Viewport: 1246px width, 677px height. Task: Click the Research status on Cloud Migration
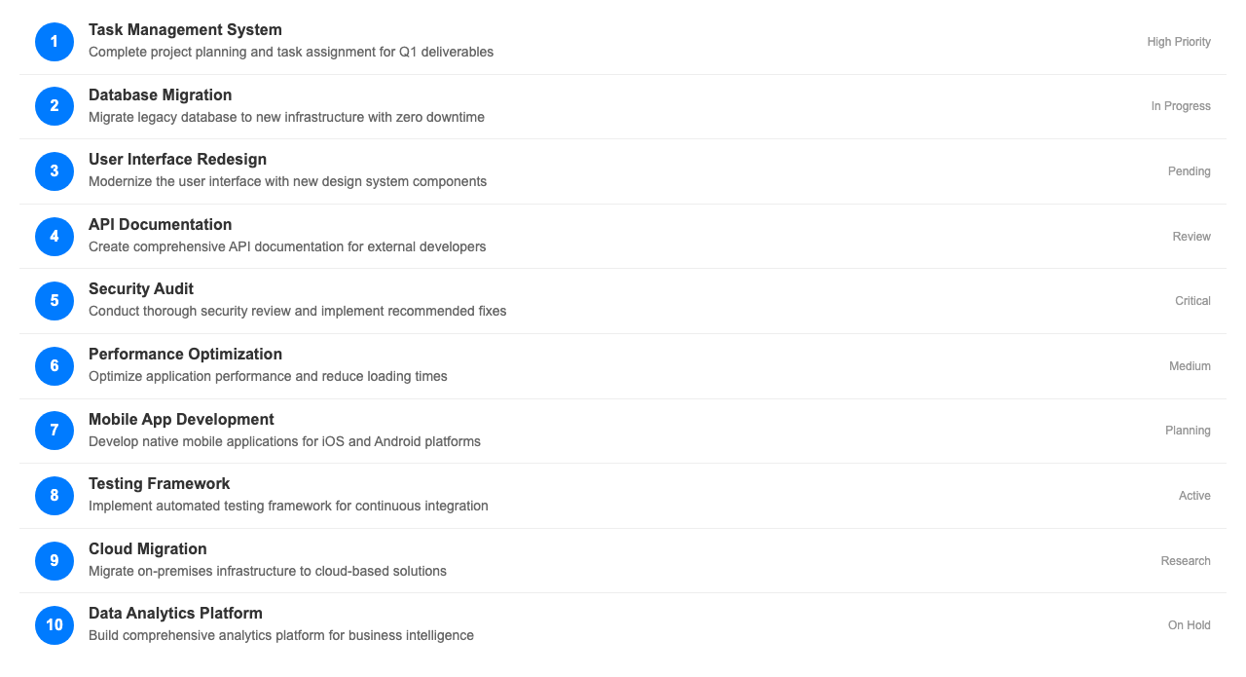(1186, 561)
